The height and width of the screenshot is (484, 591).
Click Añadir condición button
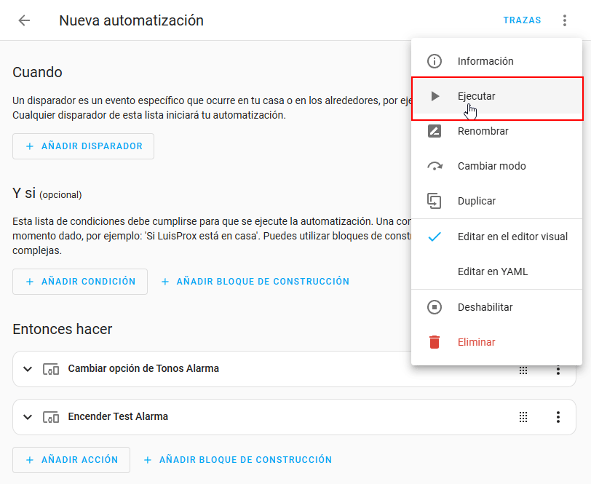[x=80, y=282]
